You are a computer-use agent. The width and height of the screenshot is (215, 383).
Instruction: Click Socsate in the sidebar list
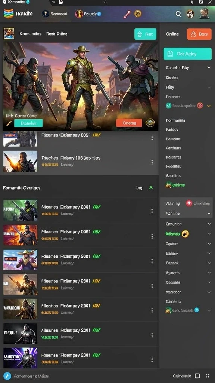coord(173,282)
